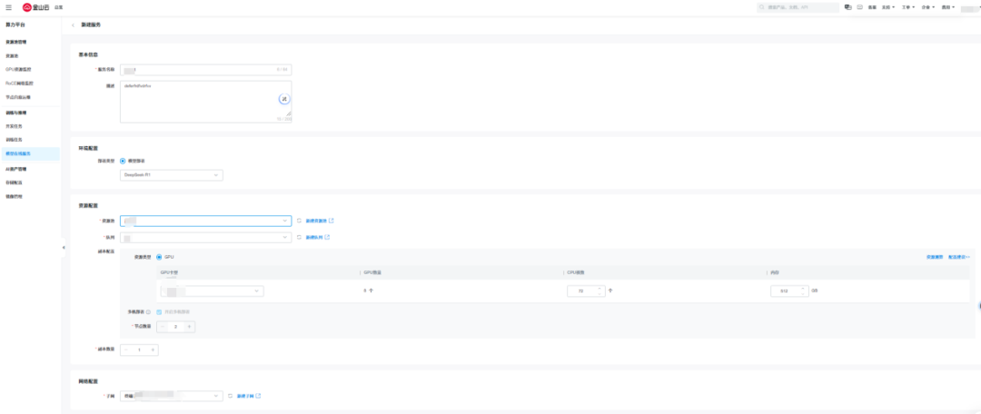The image size is (981, 414).
Task: Go back using the arrow beside 新建服务
Action: click(73, 25)
